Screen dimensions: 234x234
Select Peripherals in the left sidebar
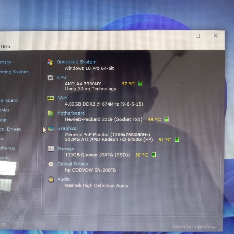click(x=7, y=148)
